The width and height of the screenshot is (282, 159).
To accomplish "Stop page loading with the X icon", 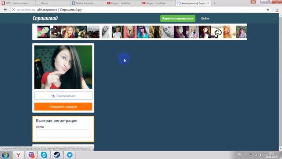I will 13,10.
